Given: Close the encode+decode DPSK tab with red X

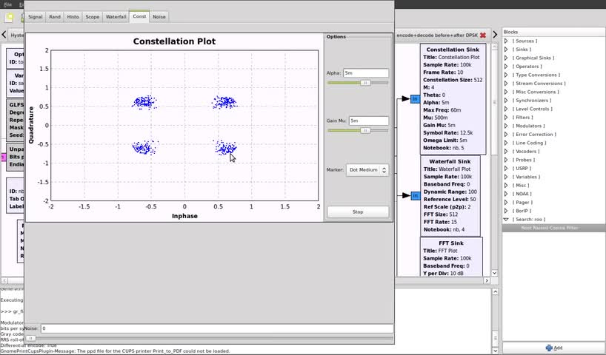Looking at the screenshot, I should tap(483, 35).
